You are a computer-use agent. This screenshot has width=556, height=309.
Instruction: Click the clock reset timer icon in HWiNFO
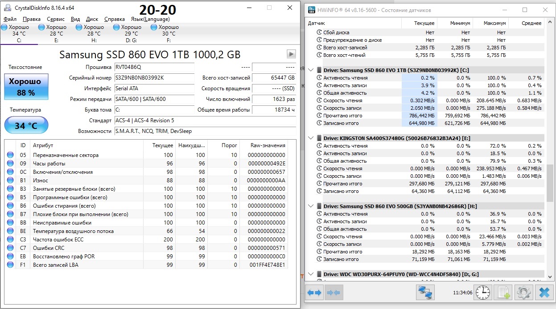pyautogui.click(x=482, y=293)
